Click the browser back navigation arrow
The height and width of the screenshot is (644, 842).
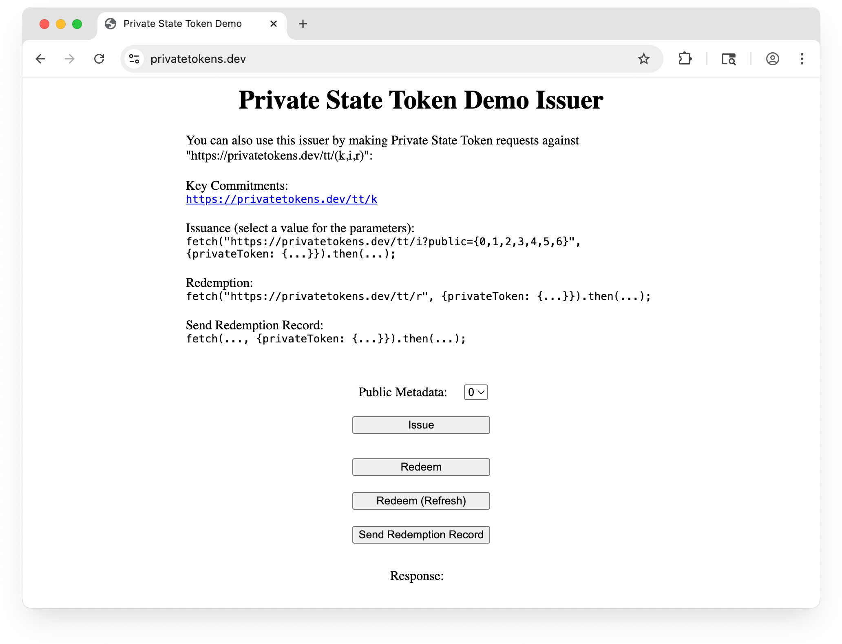pyautogui.click(x=40, y=59)
